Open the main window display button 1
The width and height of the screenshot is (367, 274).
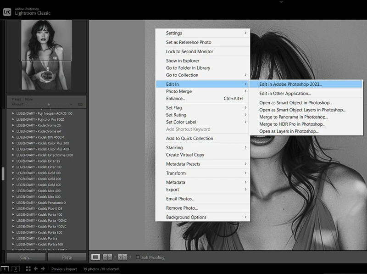click(5, 268)
